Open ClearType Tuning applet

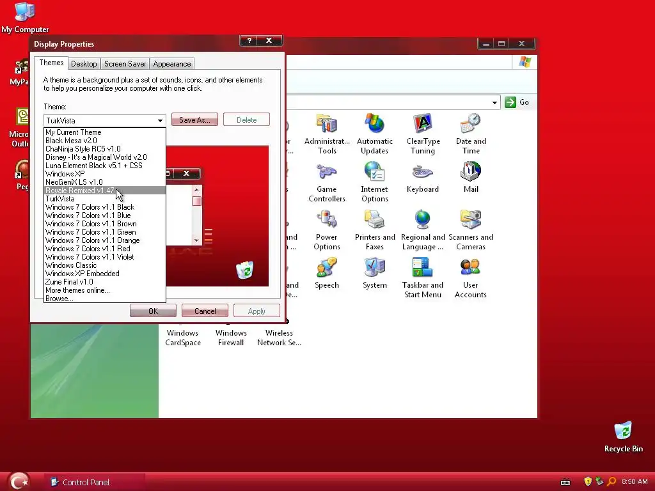(423, 134)
